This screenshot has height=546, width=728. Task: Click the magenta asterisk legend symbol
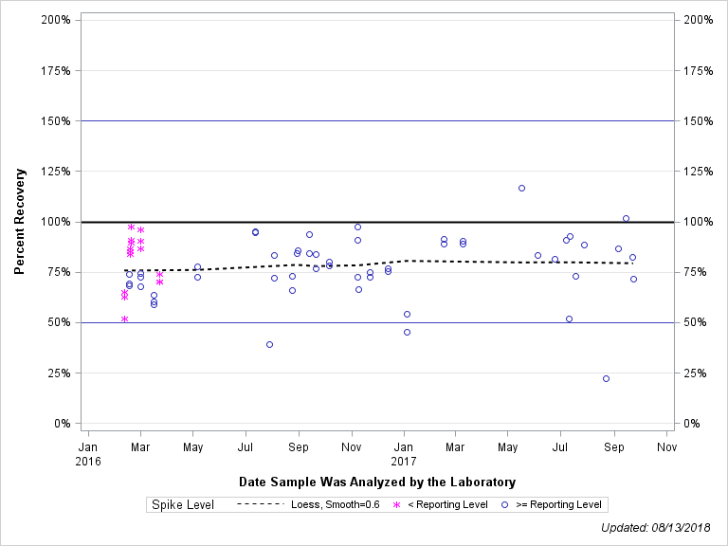point(396,504)
